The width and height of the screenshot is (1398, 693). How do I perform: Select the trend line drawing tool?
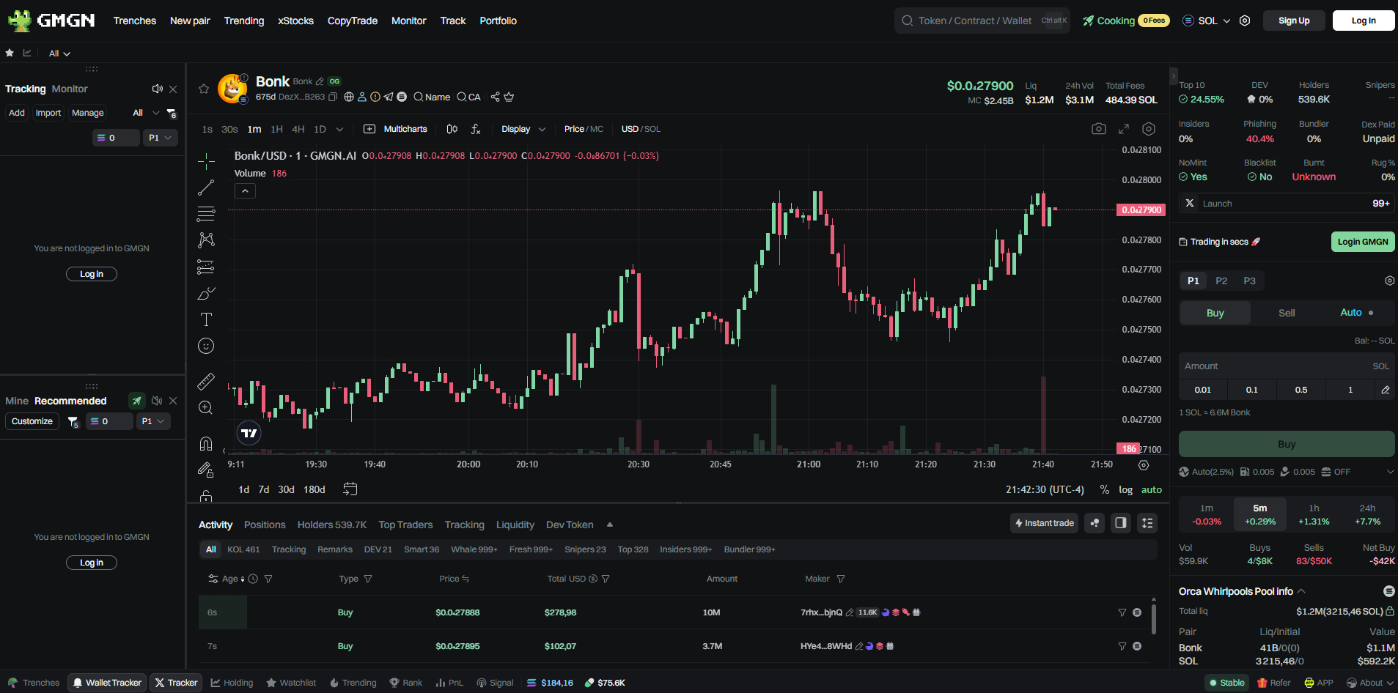click(x=205, y=188)
